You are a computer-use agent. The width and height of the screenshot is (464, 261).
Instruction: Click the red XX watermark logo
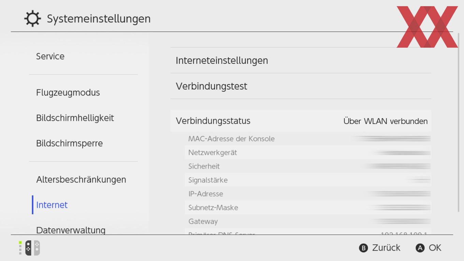coord(427,27)
